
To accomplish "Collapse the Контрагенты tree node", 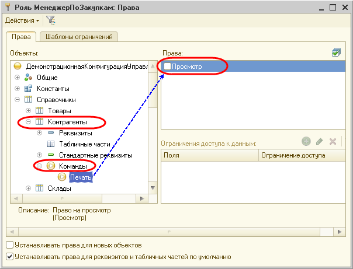I will click(x=29, y=122).
